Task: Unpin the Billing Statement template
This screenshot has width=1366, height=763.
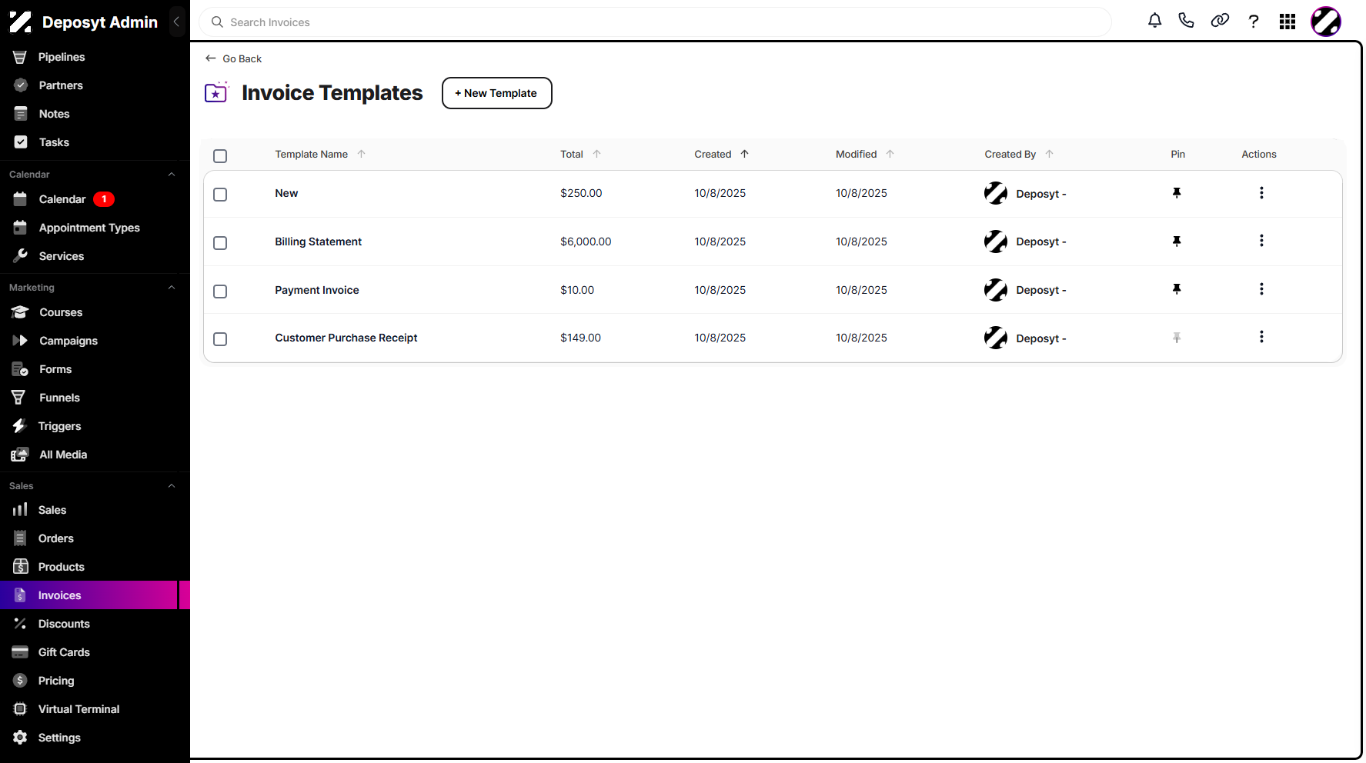Action: [1177, 242]
